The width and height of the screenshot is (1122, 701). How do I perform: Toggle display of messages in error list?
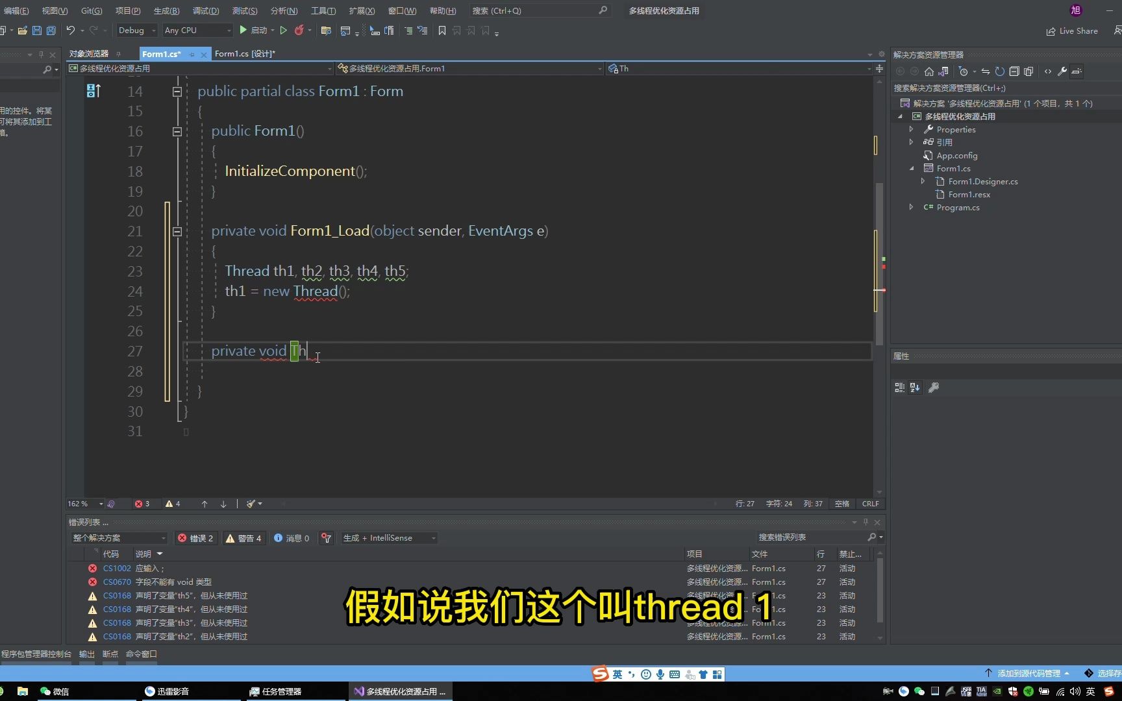point(292,538)
